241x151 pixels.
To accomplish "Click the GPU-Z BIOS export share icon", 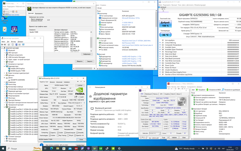I will [x=76, y=97].
